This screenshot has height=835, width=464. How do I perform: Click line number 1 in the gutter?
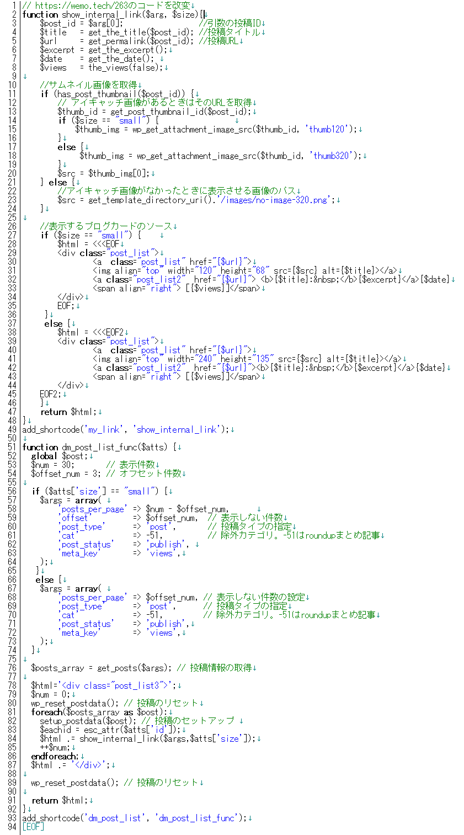pyautogui.click(x=14, y=5)
